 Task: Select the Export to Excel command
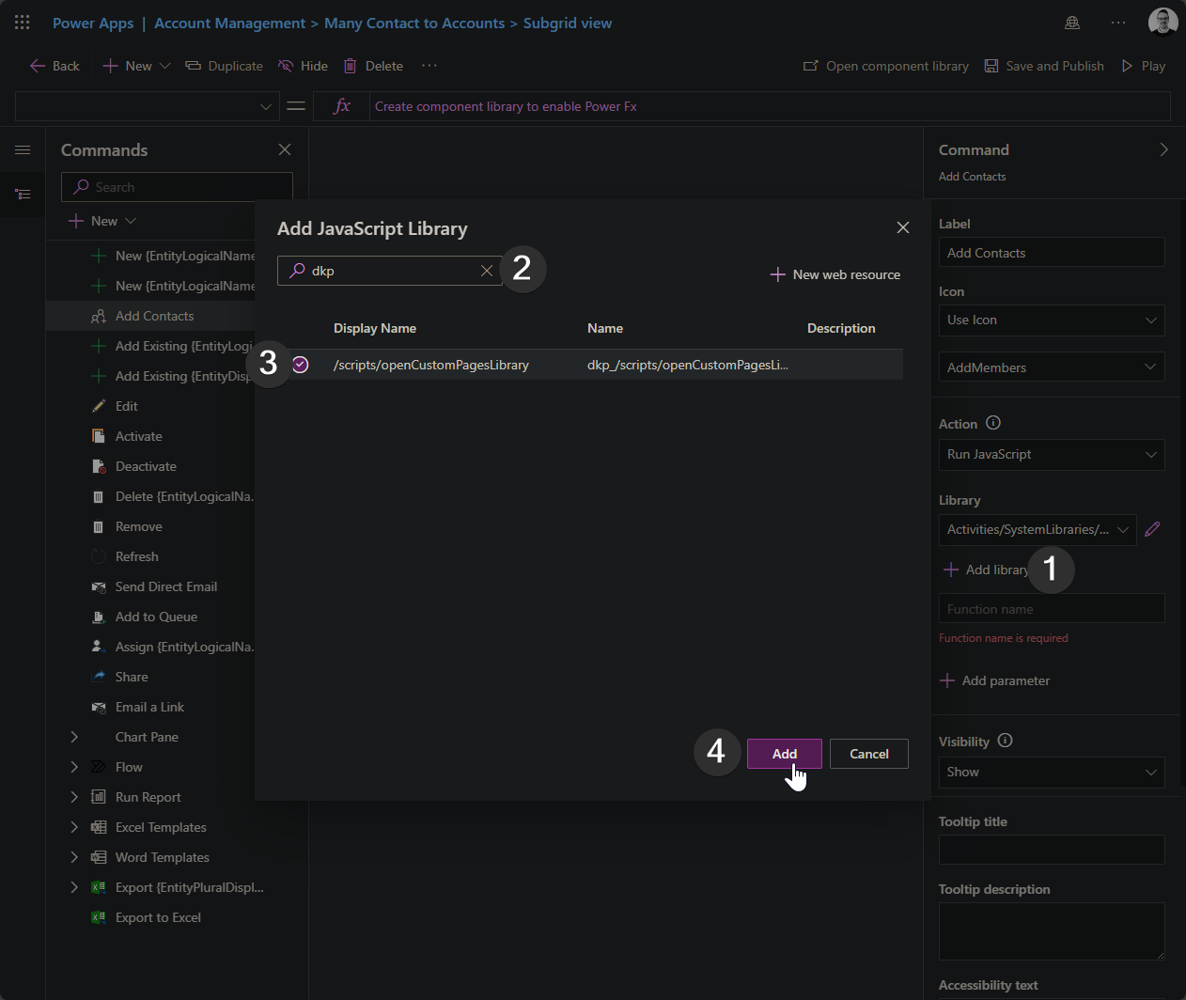[x=158, y=917]
